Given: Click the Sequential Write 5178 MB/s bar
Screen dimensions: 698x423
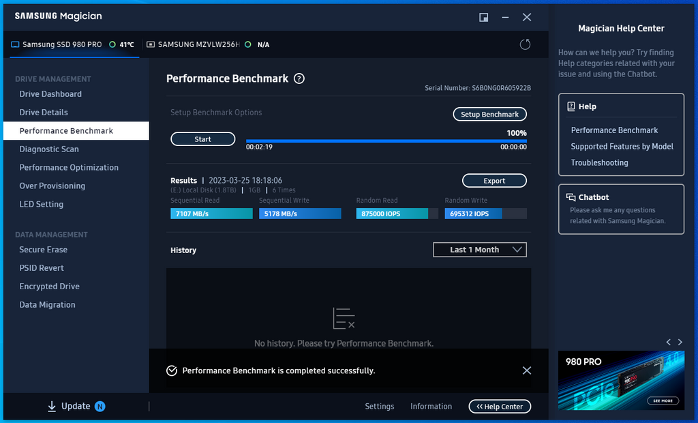Looking at the screenshot, I should click(x=300, y=214).
